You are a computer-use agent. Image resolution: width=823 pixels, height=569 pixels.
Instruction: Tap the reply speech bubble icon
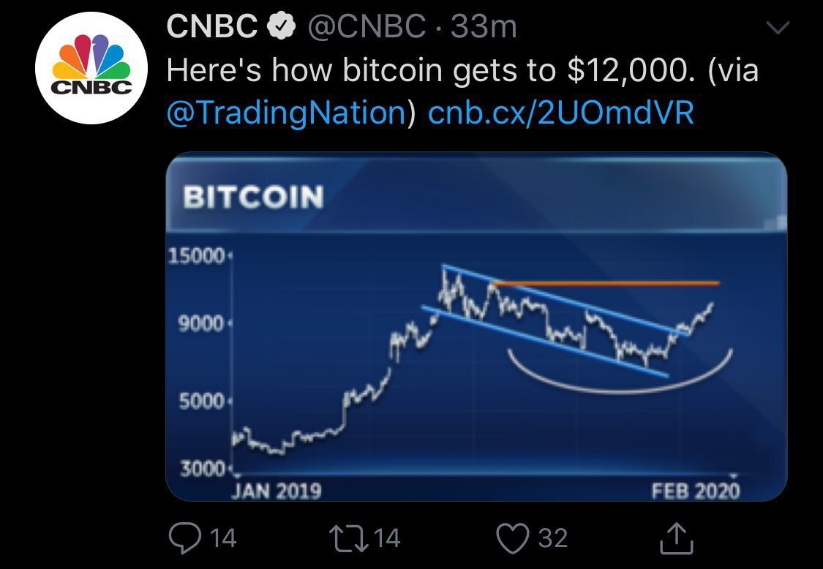pos(183,538)
